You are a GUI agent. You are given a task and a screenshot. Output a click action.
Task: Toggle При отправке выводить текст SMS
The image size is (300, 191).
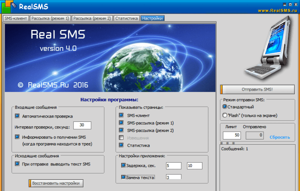pyautogui.click(x=17, y=164)
